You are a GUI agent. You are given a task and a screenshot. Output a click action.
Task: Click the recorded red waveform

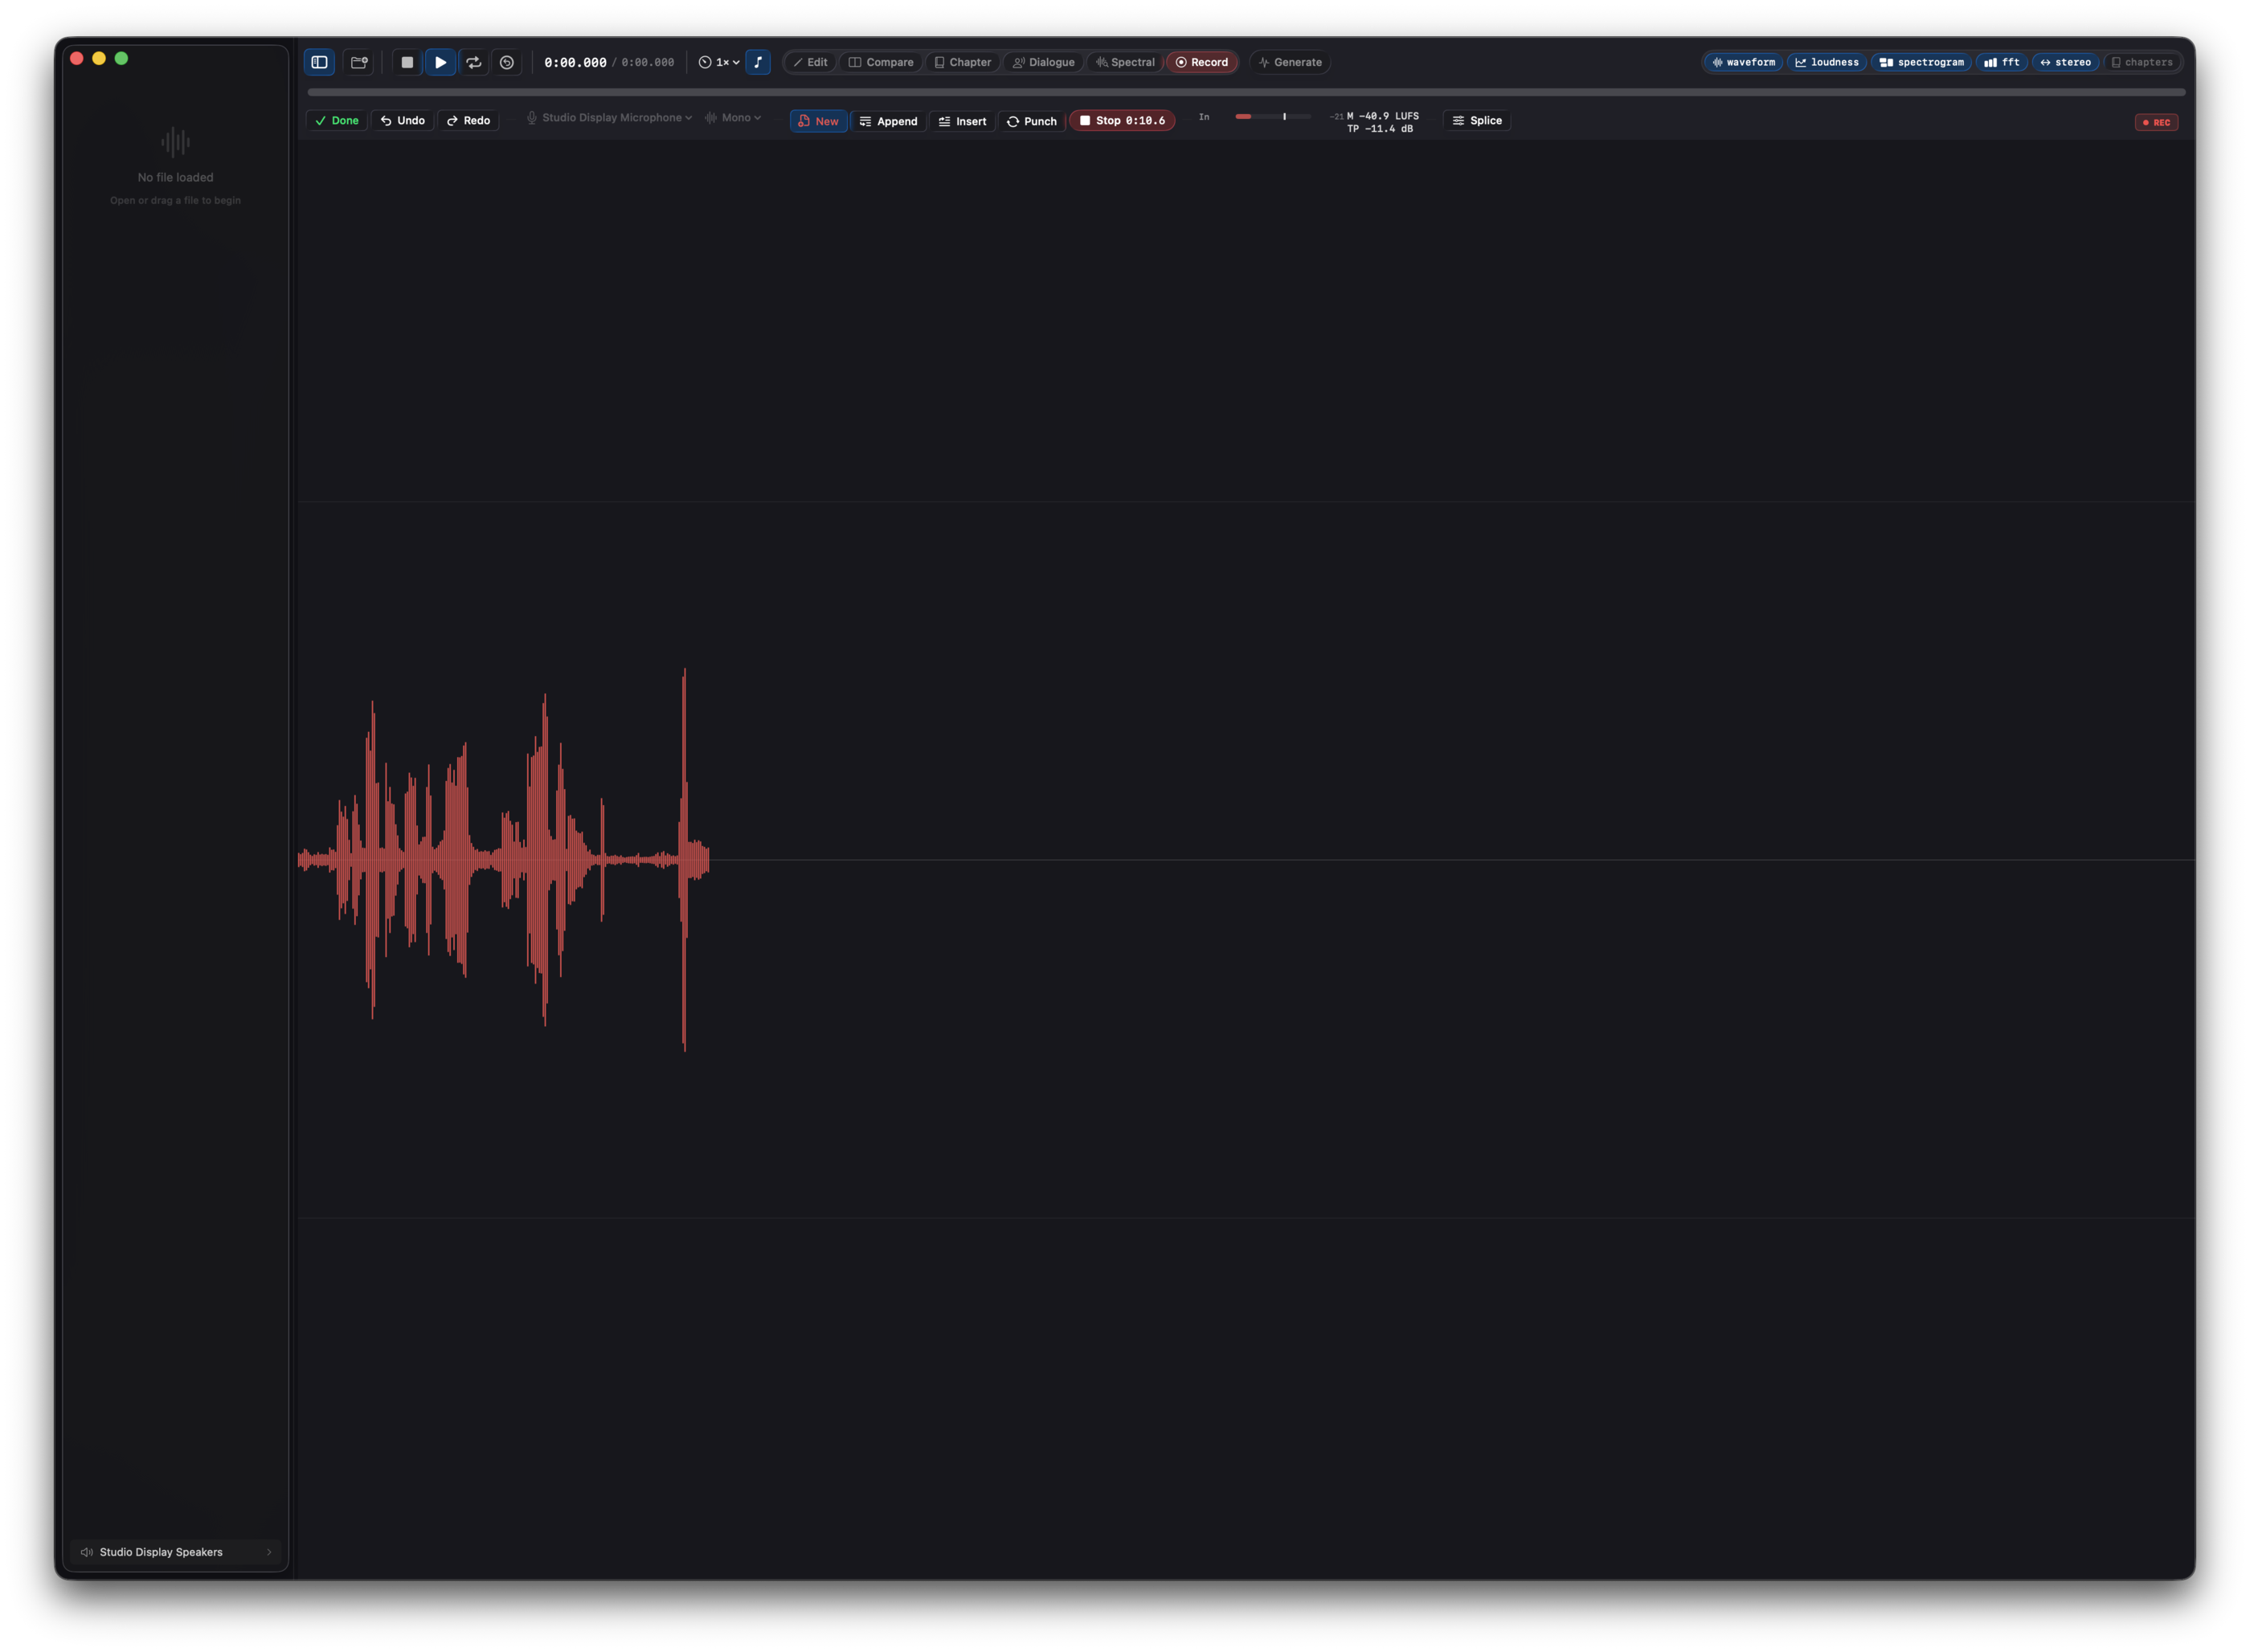tap(504, 860)
